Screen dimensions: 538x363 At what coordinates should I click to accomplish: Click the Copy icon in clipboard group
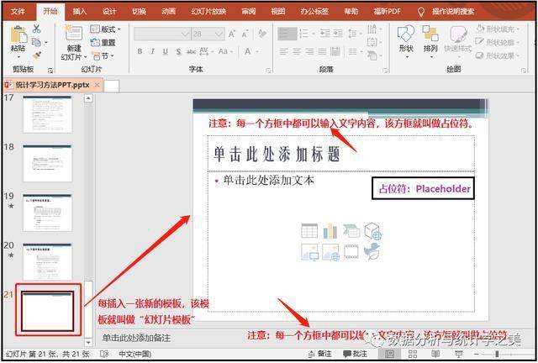36,43
